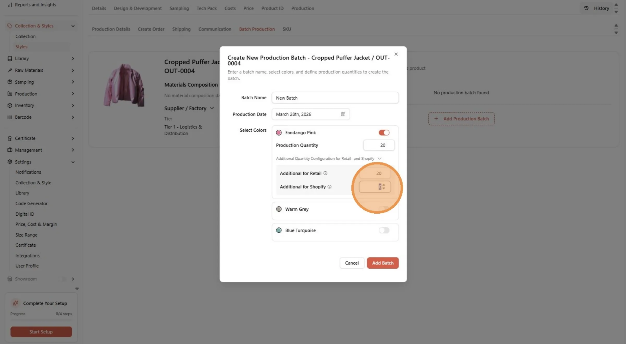
Task: Click the Raw Materials tool icon
Action: click(10, 70)
